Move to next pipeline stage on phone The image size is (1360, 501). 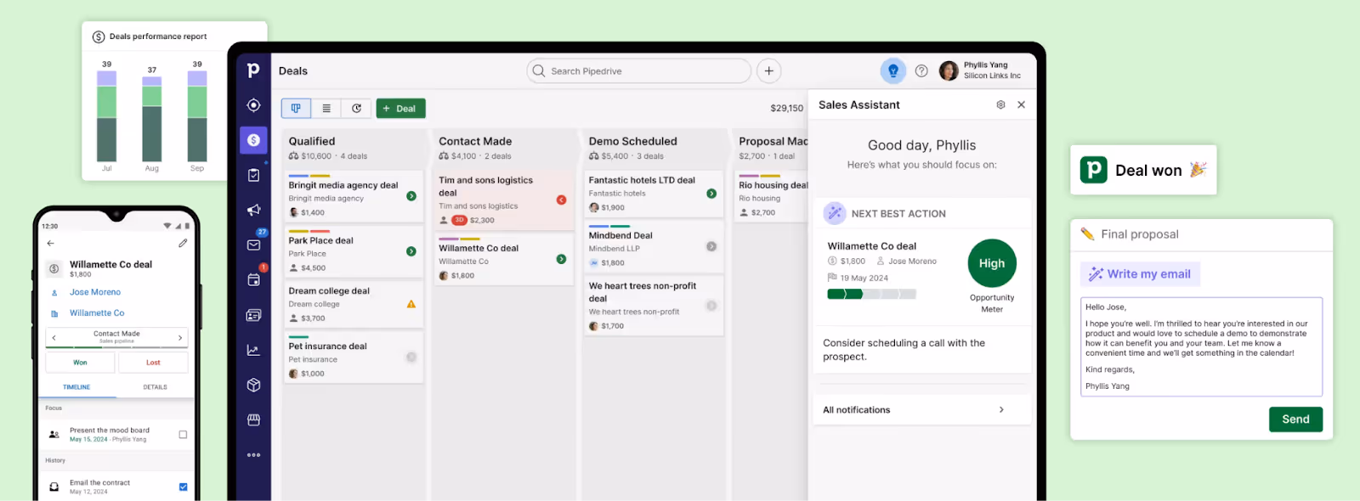(x=180, y=338)
